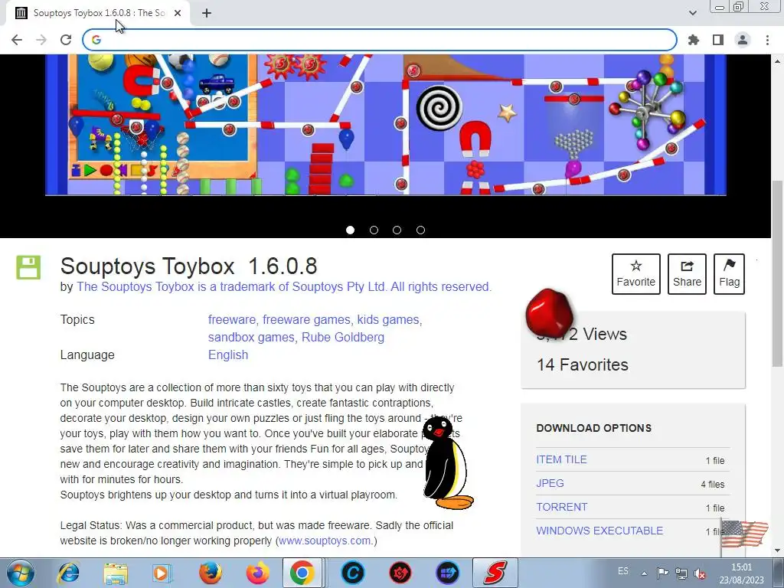
Task: Select fourth carousel image dot
Action: 420,230
